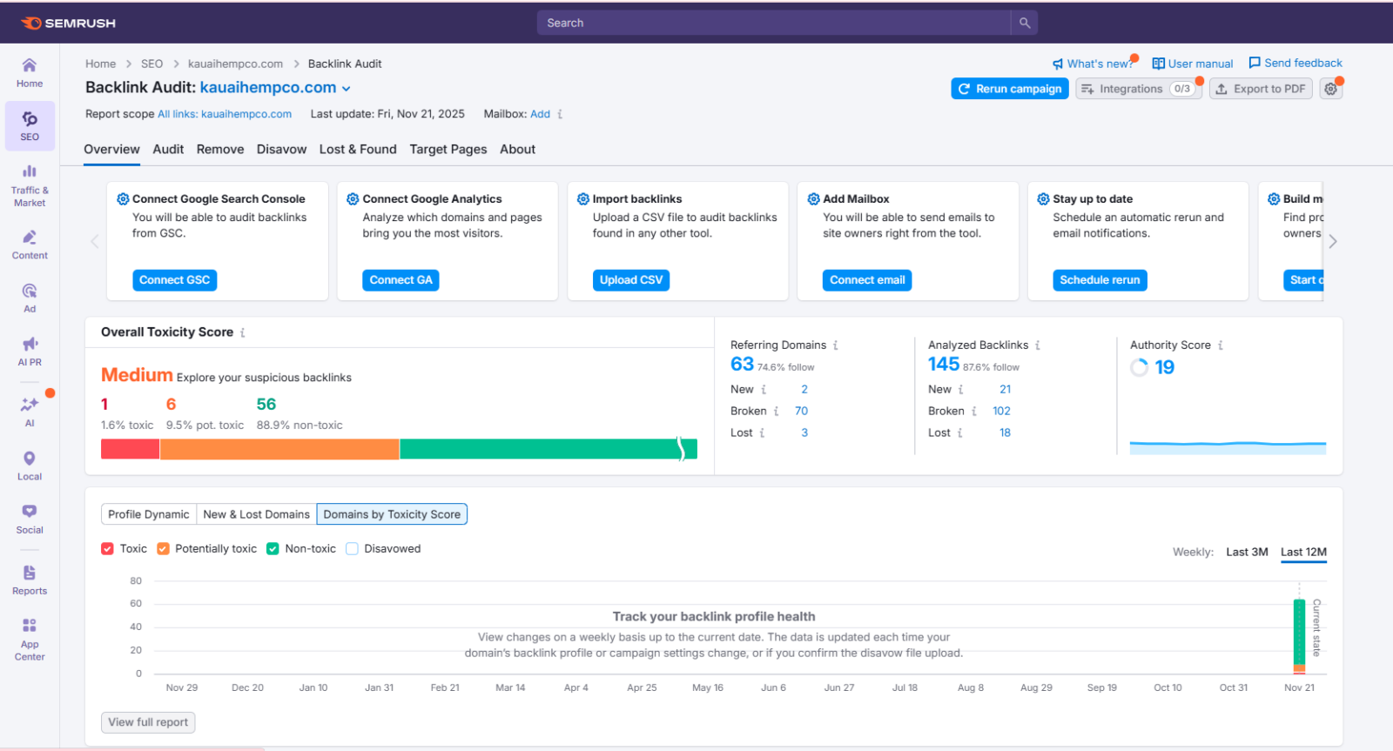Click info icon beside Broken referring domains
Screen dimensions: 1393x751
tap(776, 411)
